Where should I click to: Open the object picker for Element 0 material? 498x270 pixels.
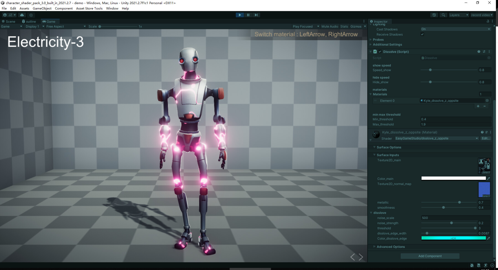(488, 100)
